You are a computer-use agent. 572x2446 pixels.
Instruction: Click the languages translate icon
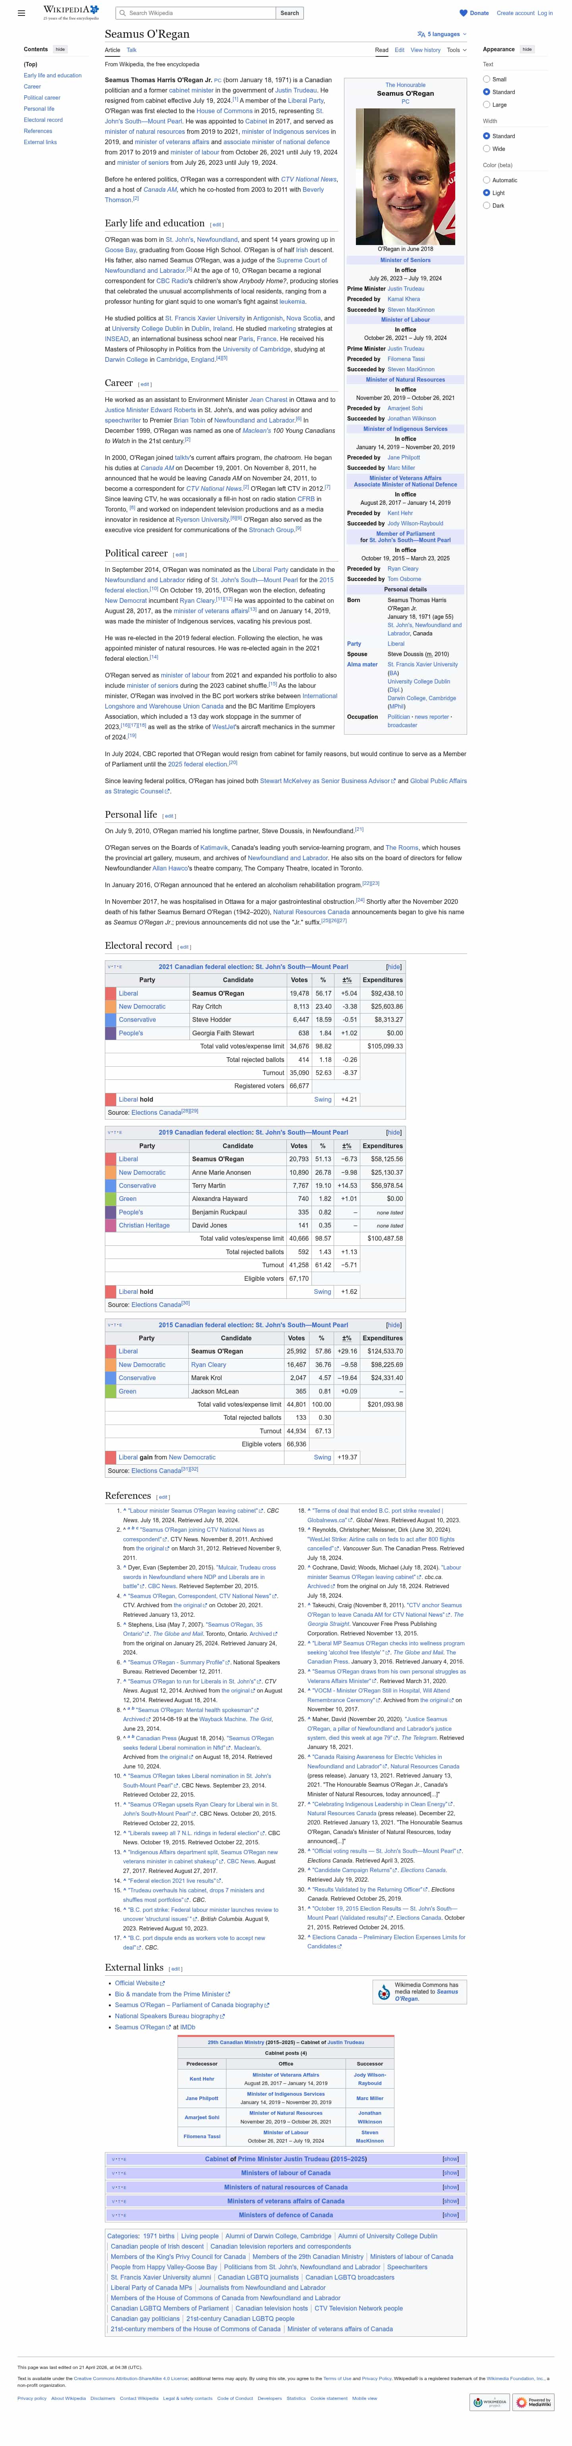(422, 34)
